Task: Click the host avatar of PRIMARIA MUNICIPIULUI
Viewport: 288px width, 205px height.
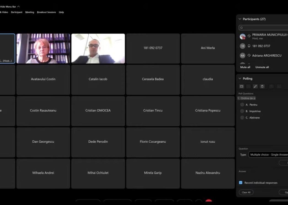Action: click(x=242, y=36)
